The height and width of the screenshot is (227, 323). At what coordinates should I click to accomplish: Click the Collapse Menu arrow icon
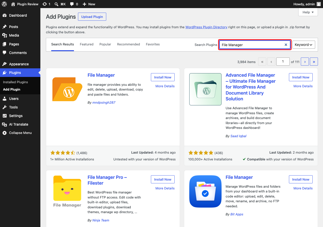pyautogui.click(x=5, y=133)
